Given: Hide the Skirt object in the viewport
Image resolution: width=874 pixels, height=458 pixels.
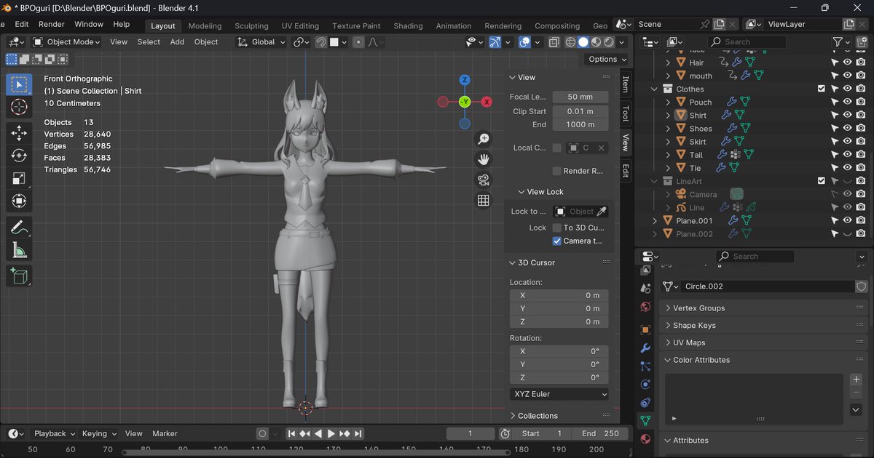Looking at the screenshot, I should pyautogui.click(x=847, y=141).
